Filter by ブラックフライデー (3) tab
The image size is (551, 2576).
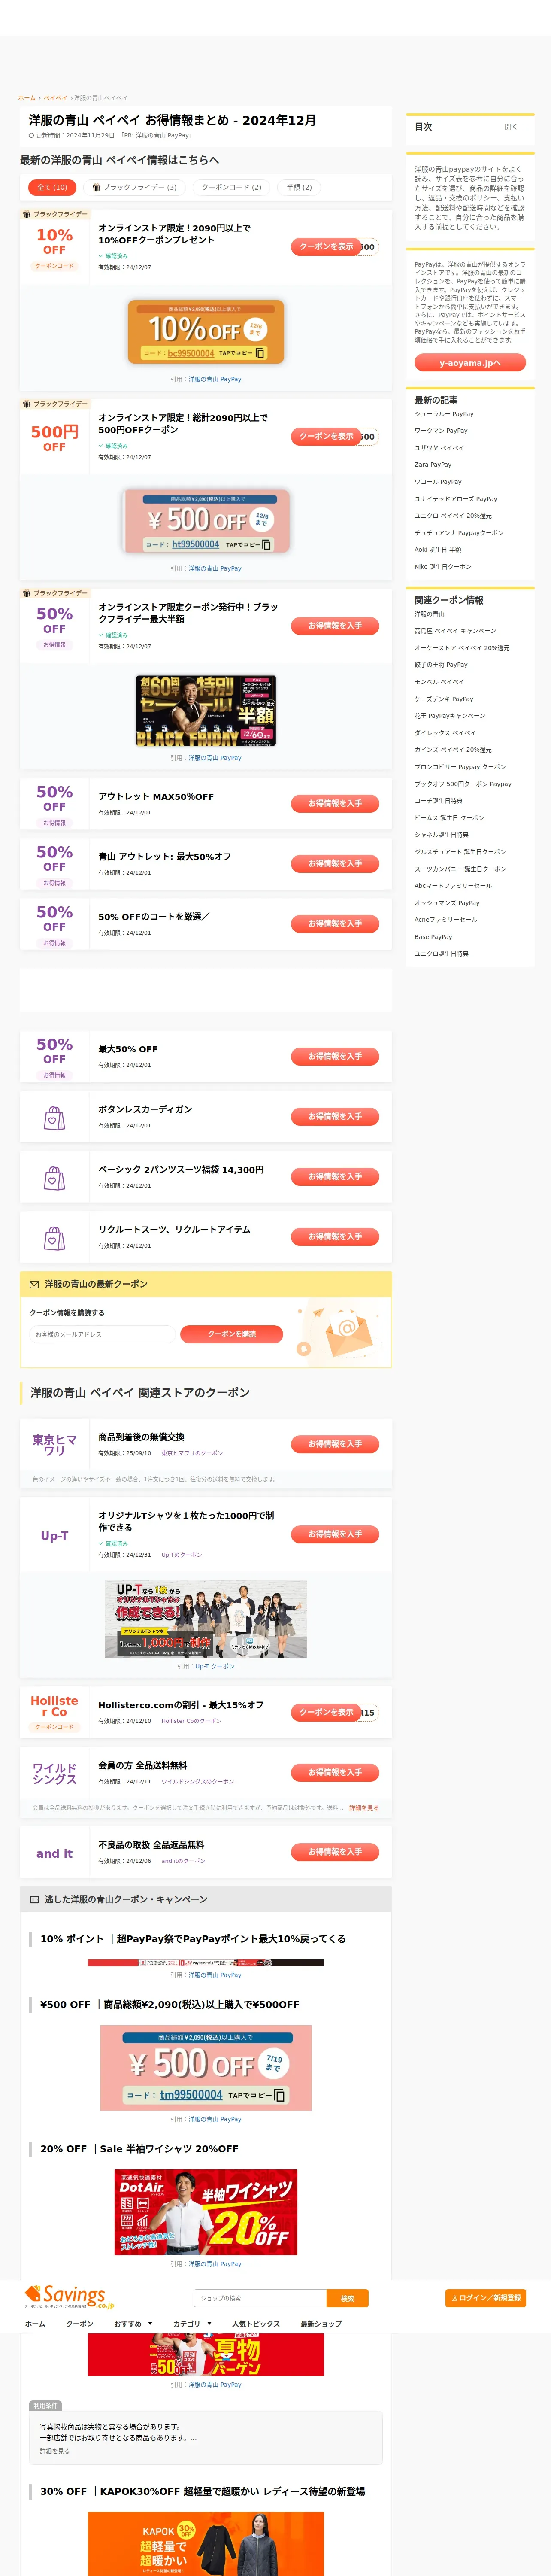coord(134,187)
